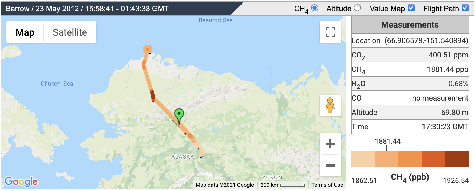Viewport: 475px width, 191px height.
Task: Click the lightest peach CH4 legend swatch
Action: [363, 159]
